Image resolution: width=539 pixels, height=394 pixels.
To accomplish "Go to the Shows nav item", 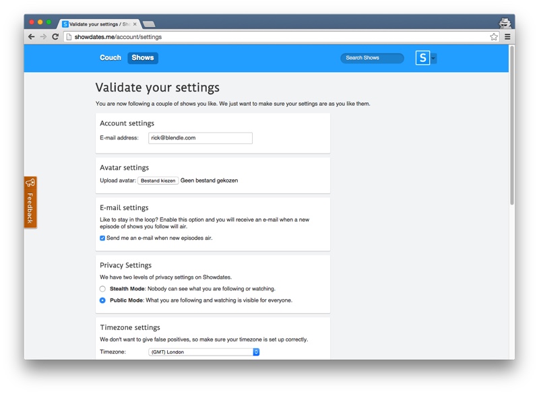I will coord(143,58).
